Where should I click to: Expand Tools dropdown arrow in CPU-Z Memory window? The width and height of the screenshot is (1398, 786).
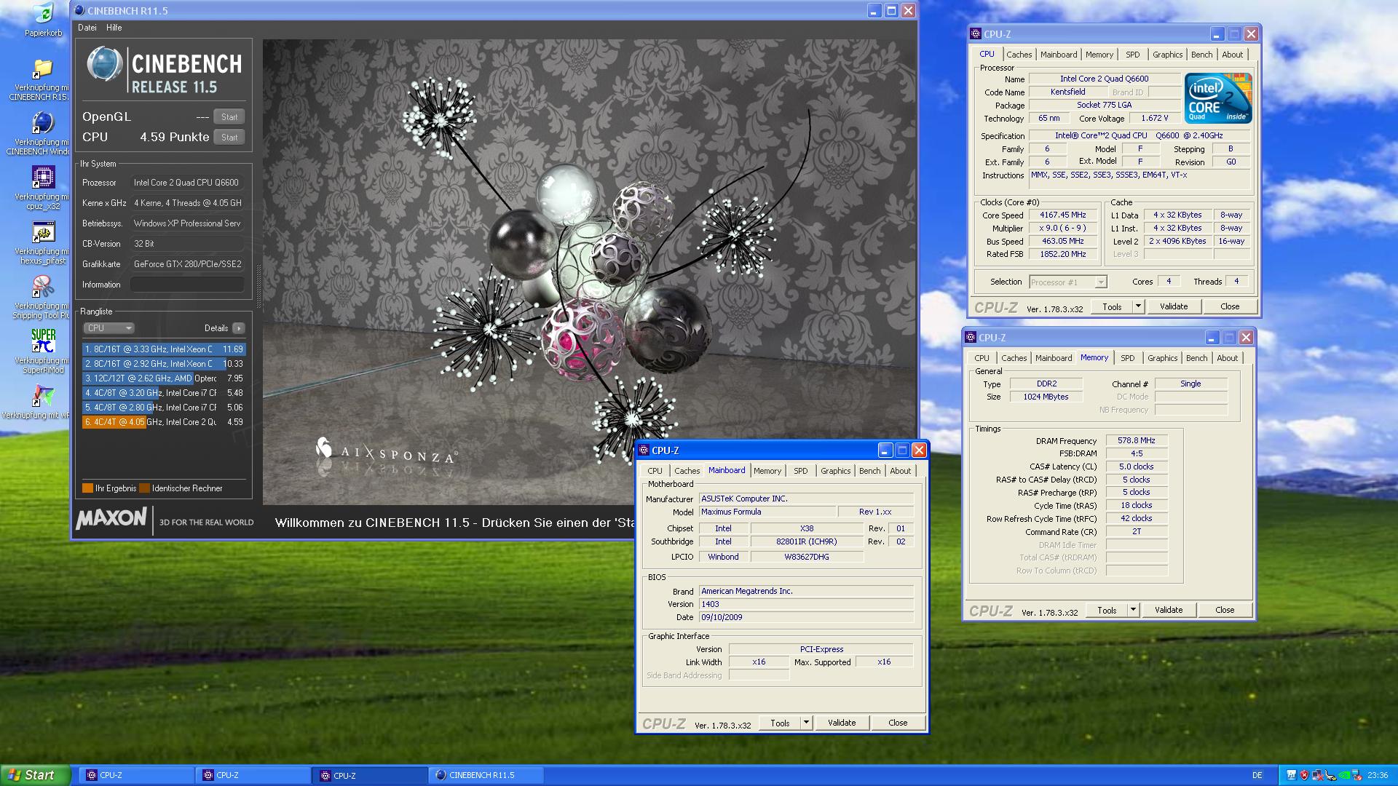[x=1133, y=610]
